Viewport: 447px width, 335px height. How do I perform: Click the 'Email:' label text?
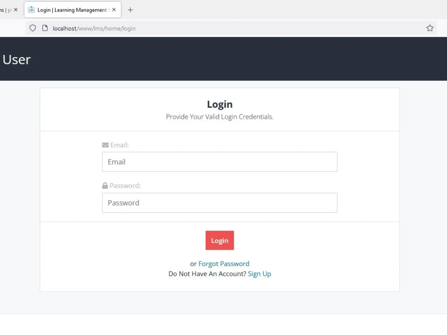click(119, 145)
